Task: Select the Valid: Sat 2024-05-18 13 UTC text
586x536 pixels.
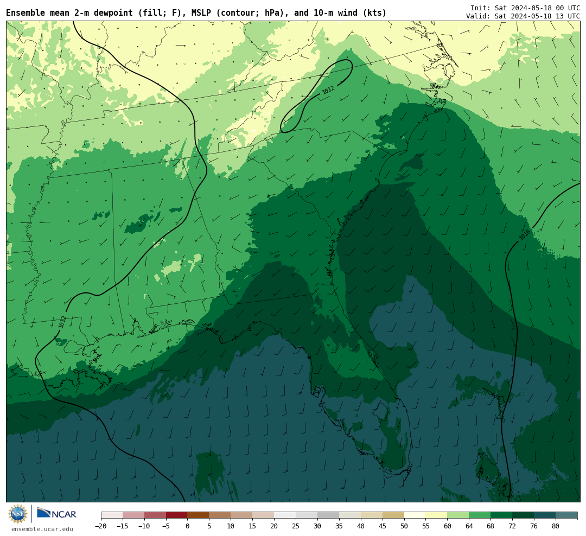Action: 523,16
